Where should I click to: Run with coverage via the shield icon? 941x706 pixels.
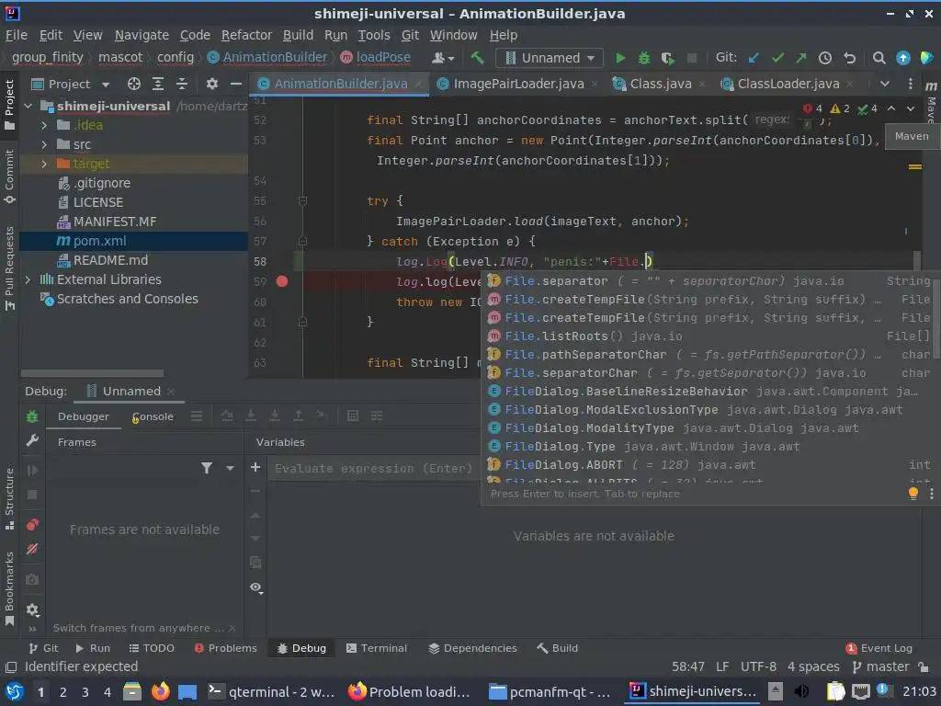point(667,58)
